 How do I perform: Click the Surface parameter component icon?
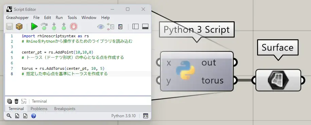click(278, 80)
